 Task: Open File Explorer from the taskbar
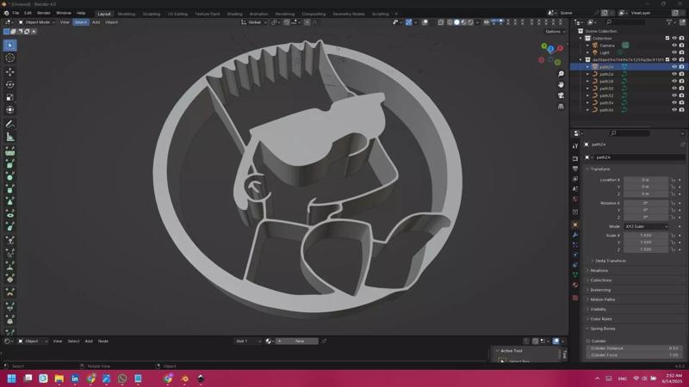59,378
